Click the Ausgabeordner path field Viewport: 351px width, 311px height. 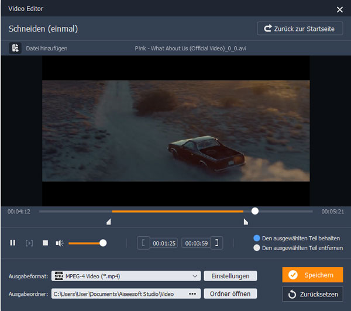126,293
